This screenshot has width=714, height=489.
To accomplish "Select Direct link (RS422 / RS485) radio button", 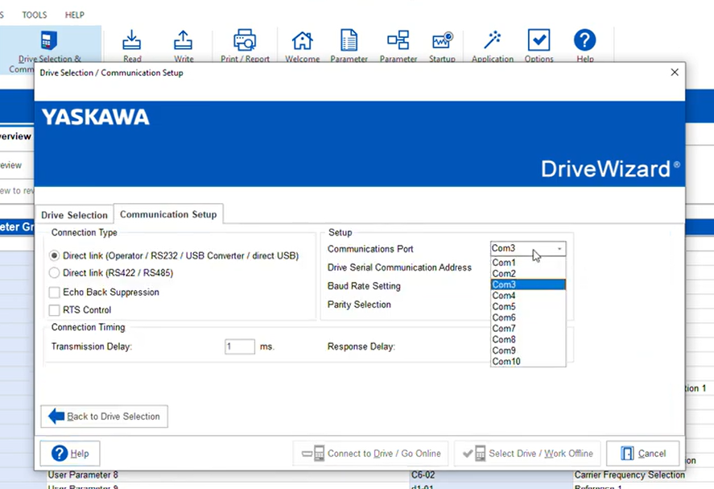I will 55,273.
